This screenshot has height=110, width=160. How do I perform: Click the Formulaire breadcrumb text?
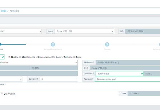coord(15,11)
